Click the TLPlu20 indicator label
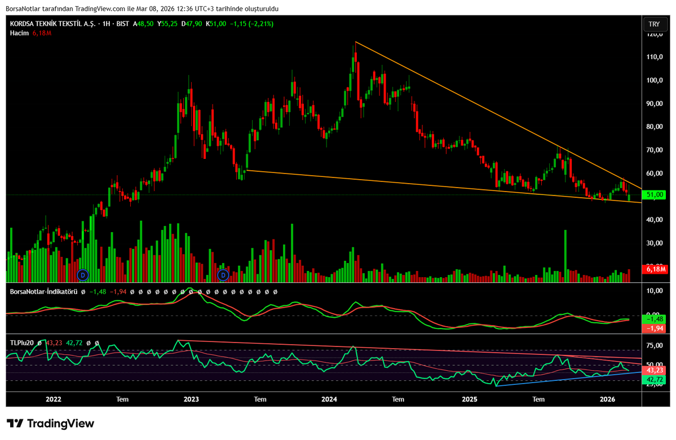Image resolution: width=676 pixels, height=440 pixels. tap(21, 343)
